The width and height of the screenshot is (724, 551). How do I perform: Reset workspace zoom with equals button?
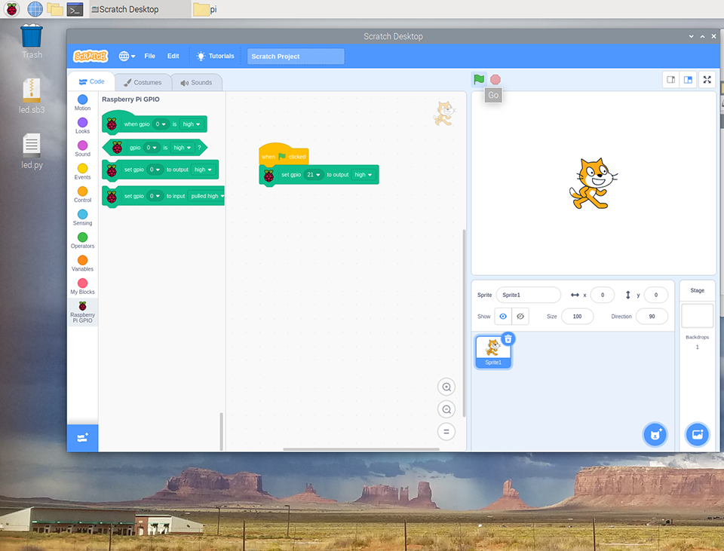coord(446,432)
